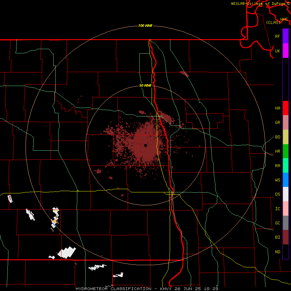Select the light pink IC swatch

[286, 209]
